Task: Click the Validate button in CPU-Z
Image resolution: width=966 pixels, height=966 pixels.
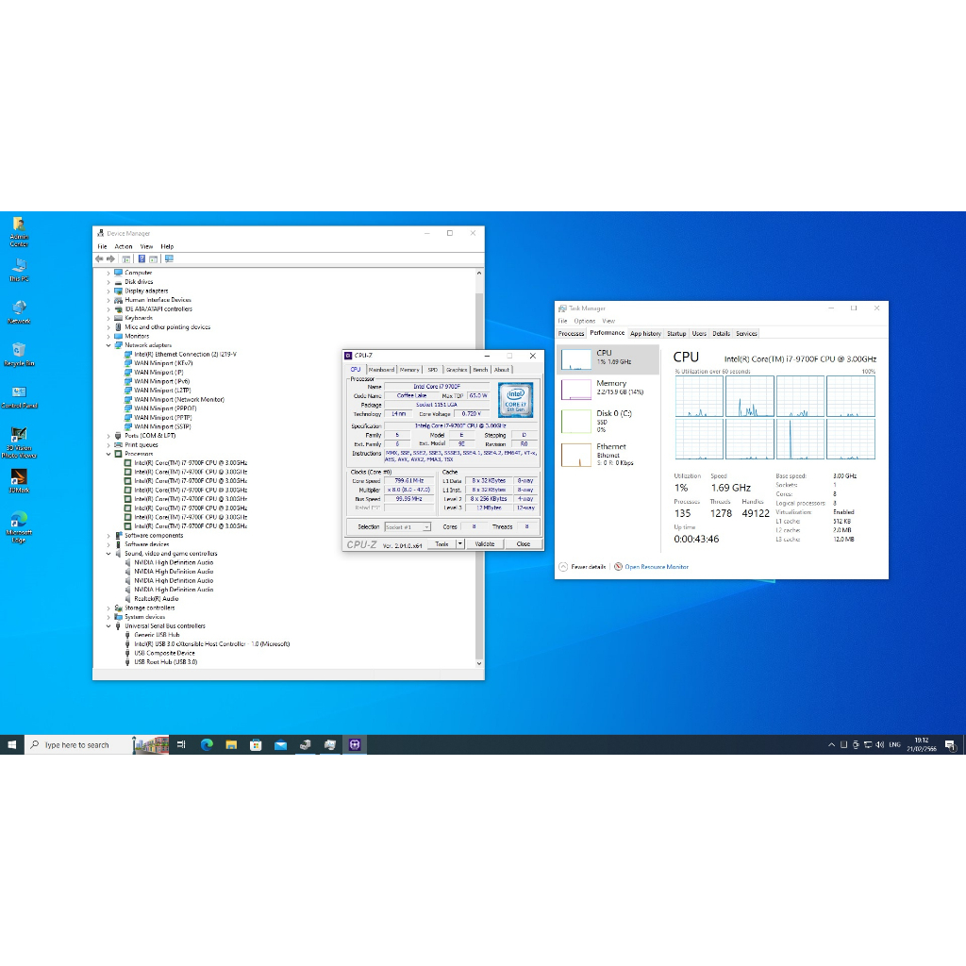Action: [485, 544]
